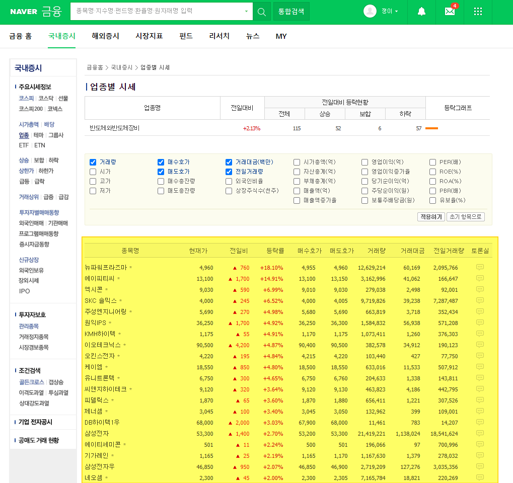
Task: Check the PER(배) checkbox
Action: pyautogui.click(x=432, y=162)
